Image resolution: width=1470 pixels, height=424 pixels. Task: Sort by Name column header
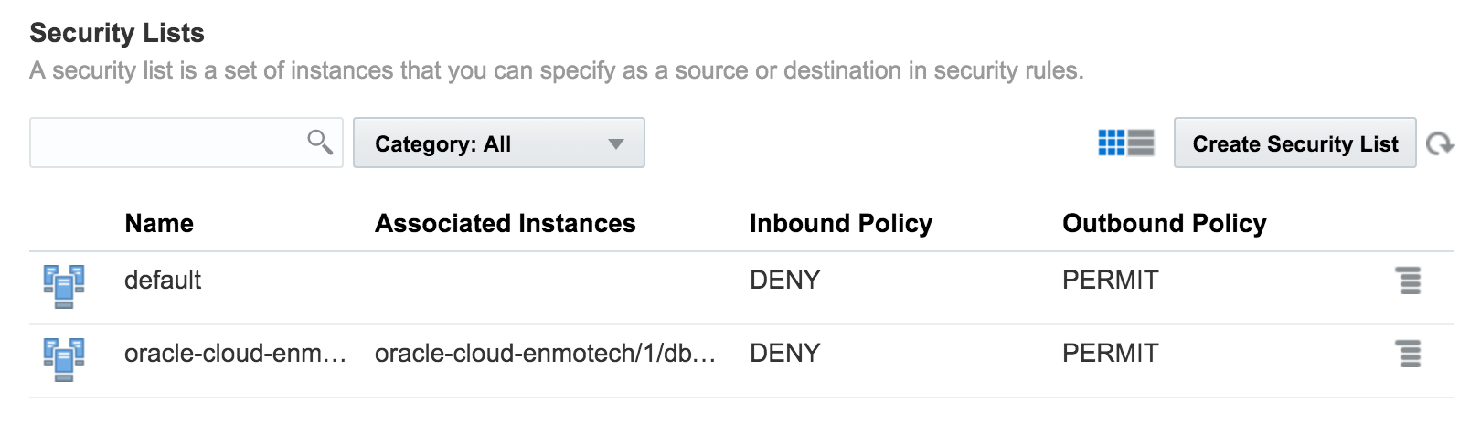[159, 224]
